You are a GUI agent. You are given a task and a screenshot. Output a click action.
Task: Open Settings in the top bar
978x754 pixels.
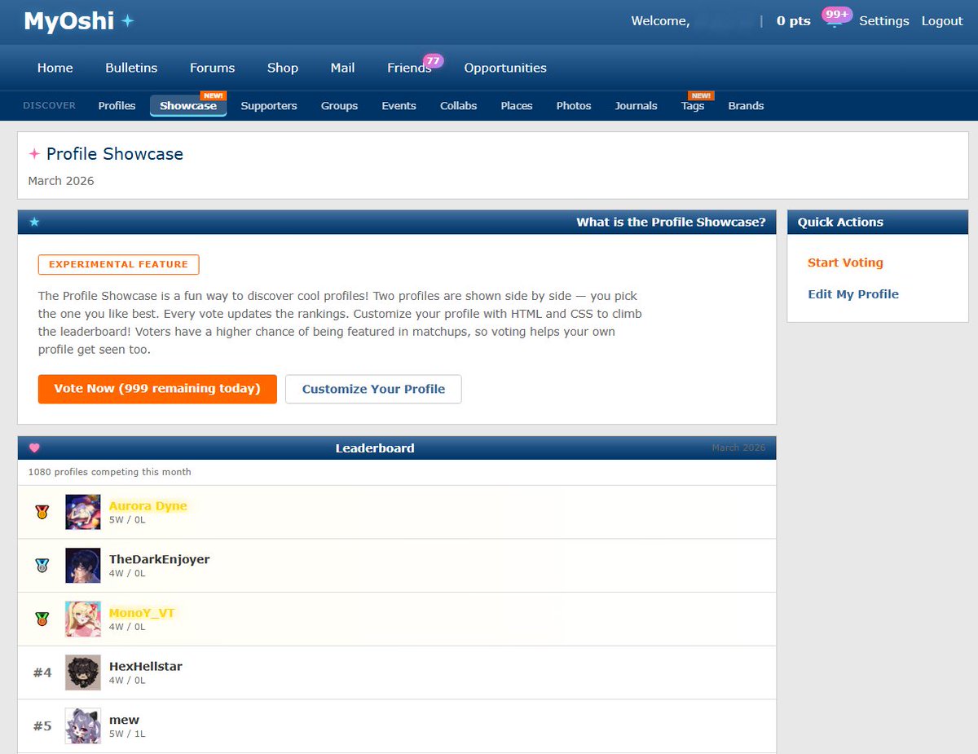coord(884,21)
